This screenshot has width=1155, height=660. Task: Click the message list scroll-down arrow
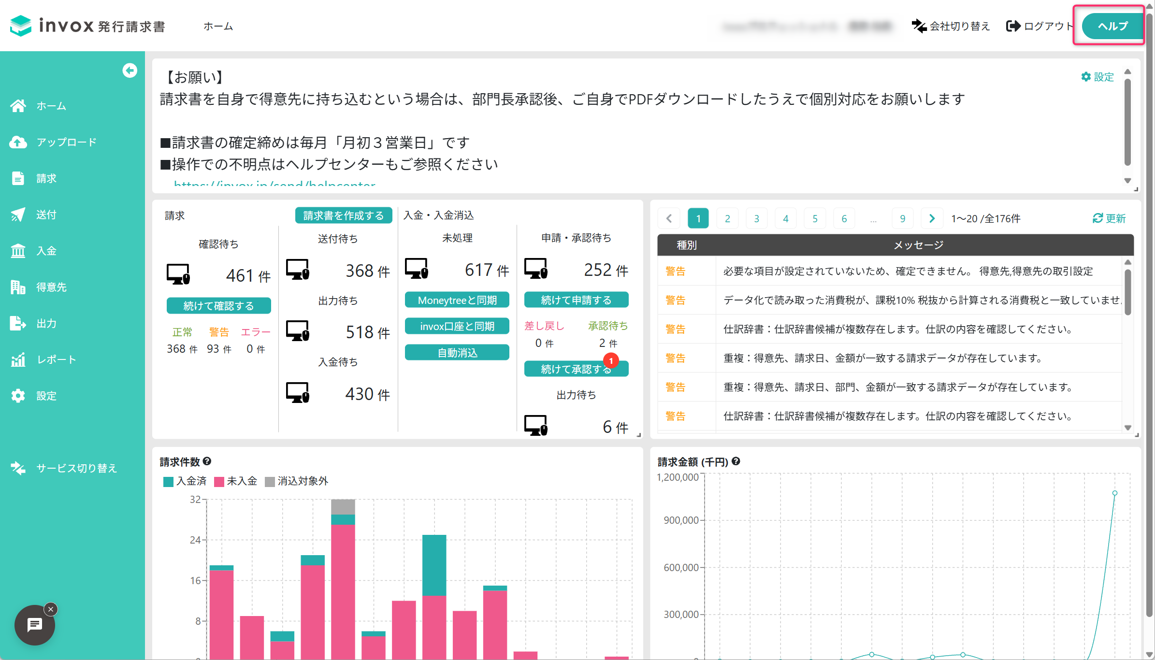(x=1127, y=428)
